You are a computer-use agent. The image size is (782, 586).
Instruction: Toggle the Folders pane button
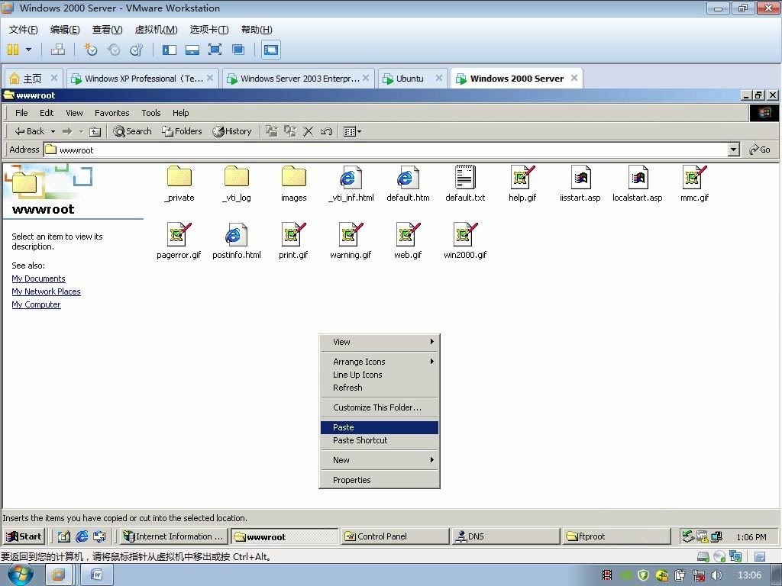(182, 131)
